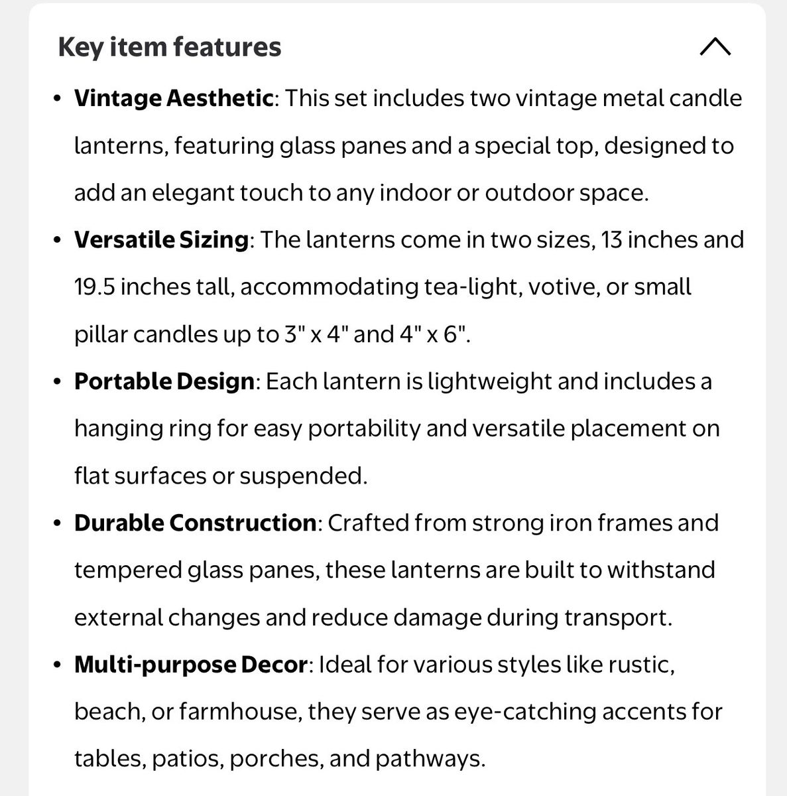Click the bullet before Vintage Aesthetic
Screen dimensions: 787x796
coord(58,99)
